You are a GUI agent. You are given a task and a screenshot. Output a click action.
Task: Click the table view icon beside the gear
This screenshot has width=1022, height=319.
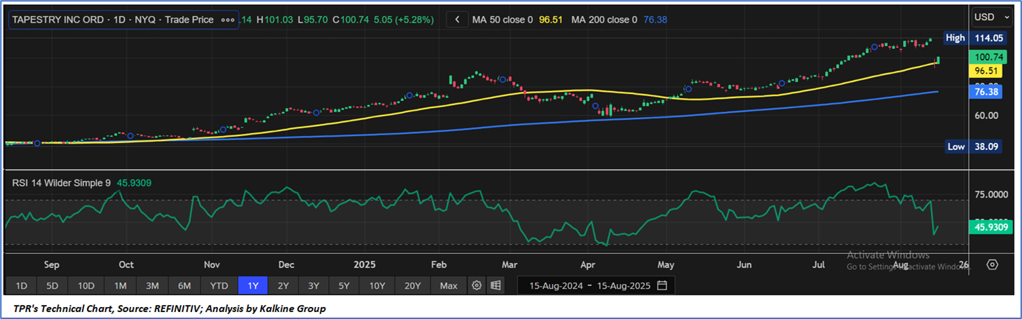click(x=496, y=285)
